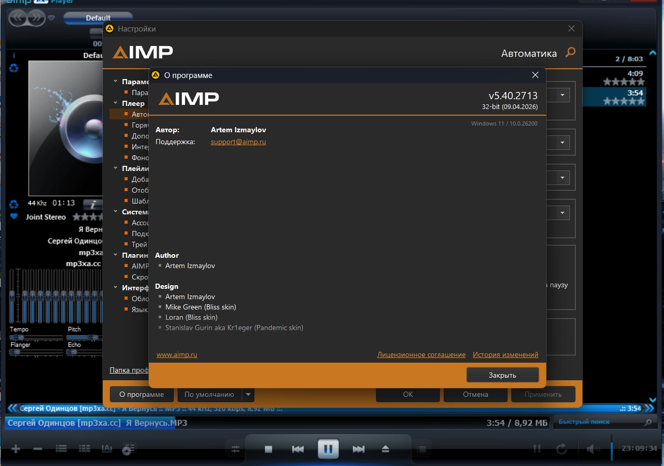Open the История изменений link
664x466 pixels.
(505, 355)
